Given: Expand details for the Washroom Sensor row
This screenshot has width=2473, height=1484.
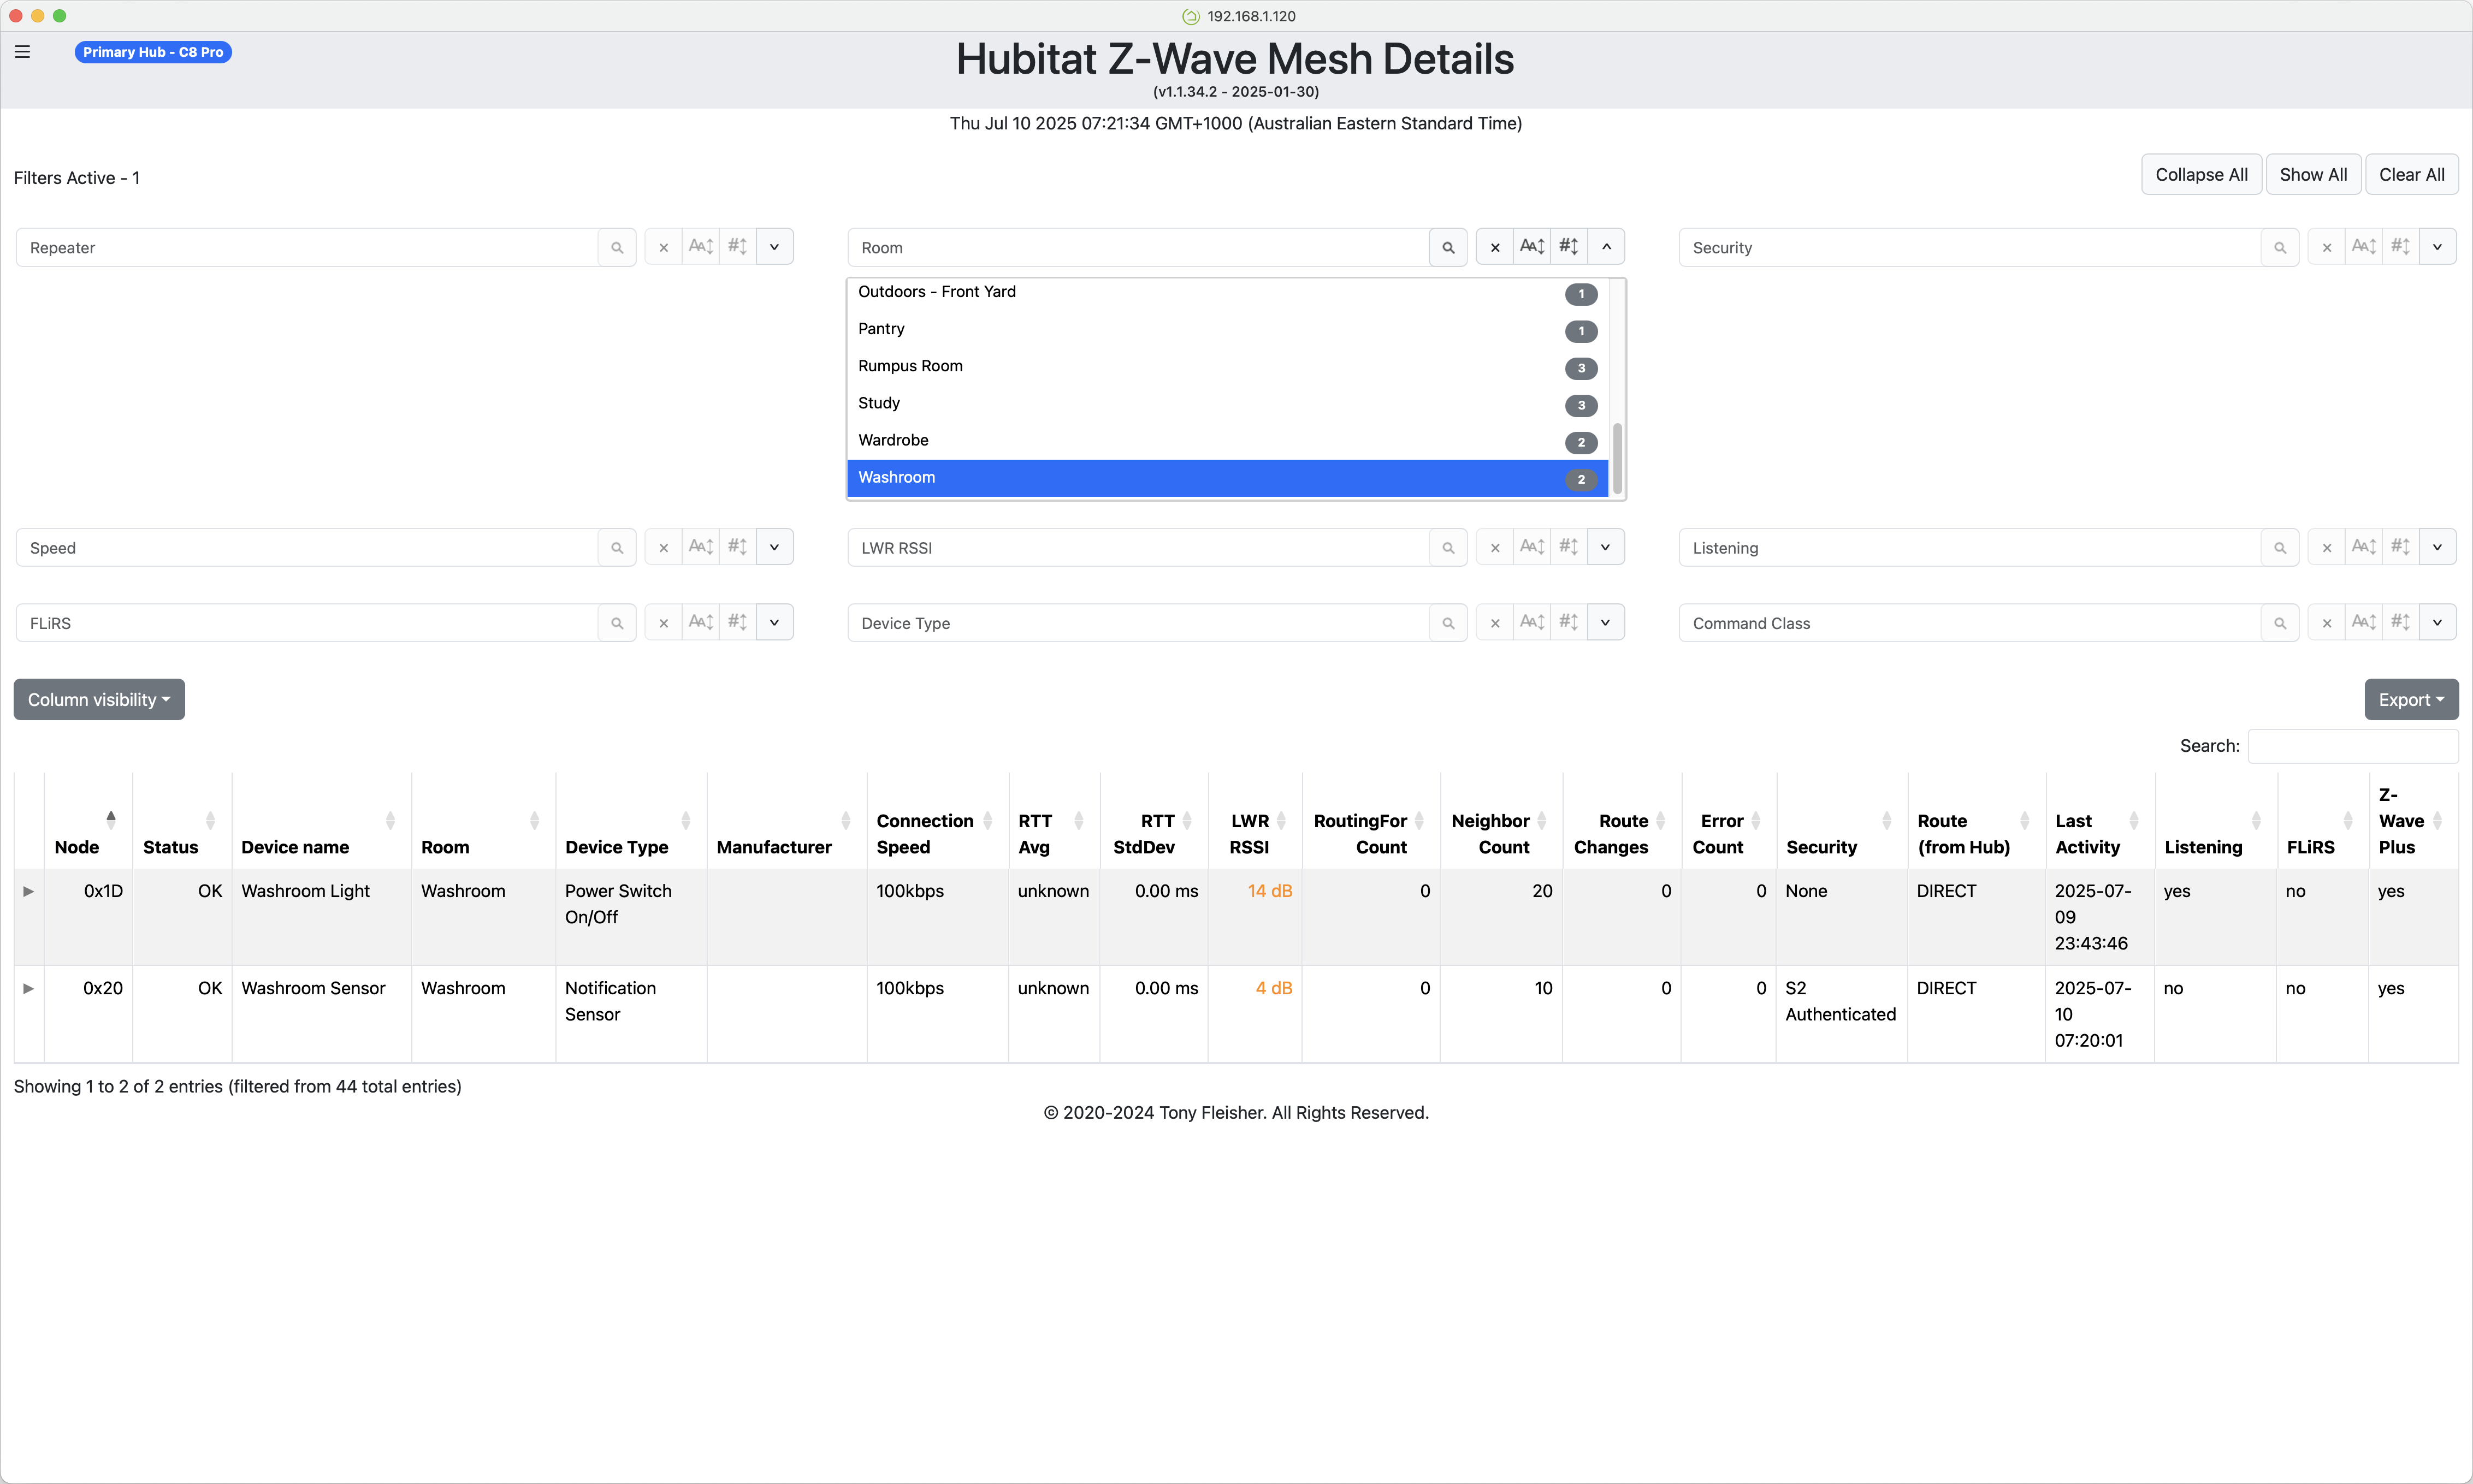Looking at the screenshot, I should [x=28, y=988].
